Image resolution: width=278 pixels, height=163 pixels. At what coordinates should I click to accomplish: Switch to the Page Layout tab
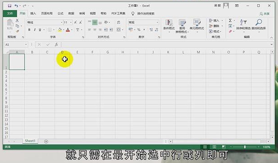47,14
